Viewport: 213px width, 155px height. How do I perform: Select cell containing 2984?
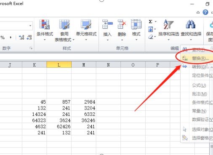pyautogui.click(x=84, y=102)
